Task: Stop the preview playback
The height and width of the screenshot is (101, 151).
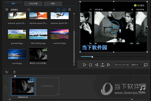Action: [91, 65]
